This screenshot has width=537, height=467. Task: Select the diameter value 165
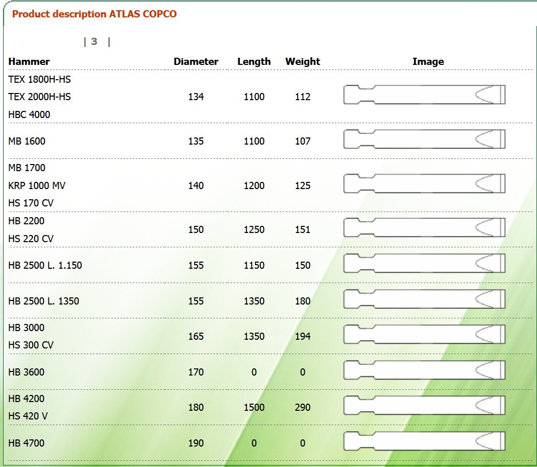coord(196,336)
